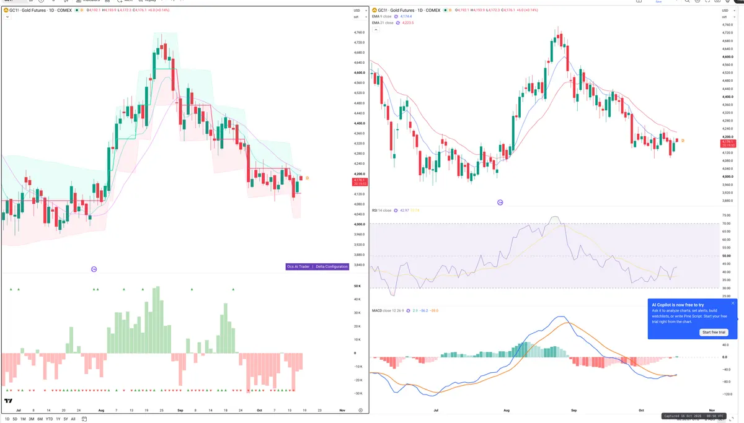Viewport: 744px width, 423px height.
Task: Click the red 4,176.1 price label on left axis
Action: click(360, 181)
